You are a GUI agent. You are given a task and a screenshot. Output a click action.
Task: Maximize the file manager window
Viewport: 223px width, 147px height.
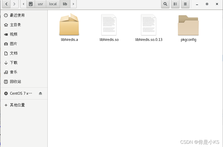207,4
